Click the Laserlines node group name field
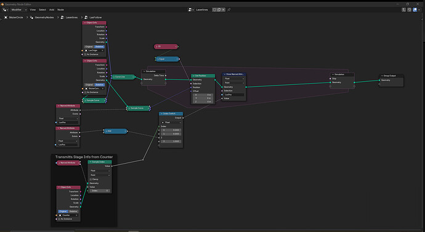Image resolution: width=425 pixels, height=232 pixels. coord(203,10)
